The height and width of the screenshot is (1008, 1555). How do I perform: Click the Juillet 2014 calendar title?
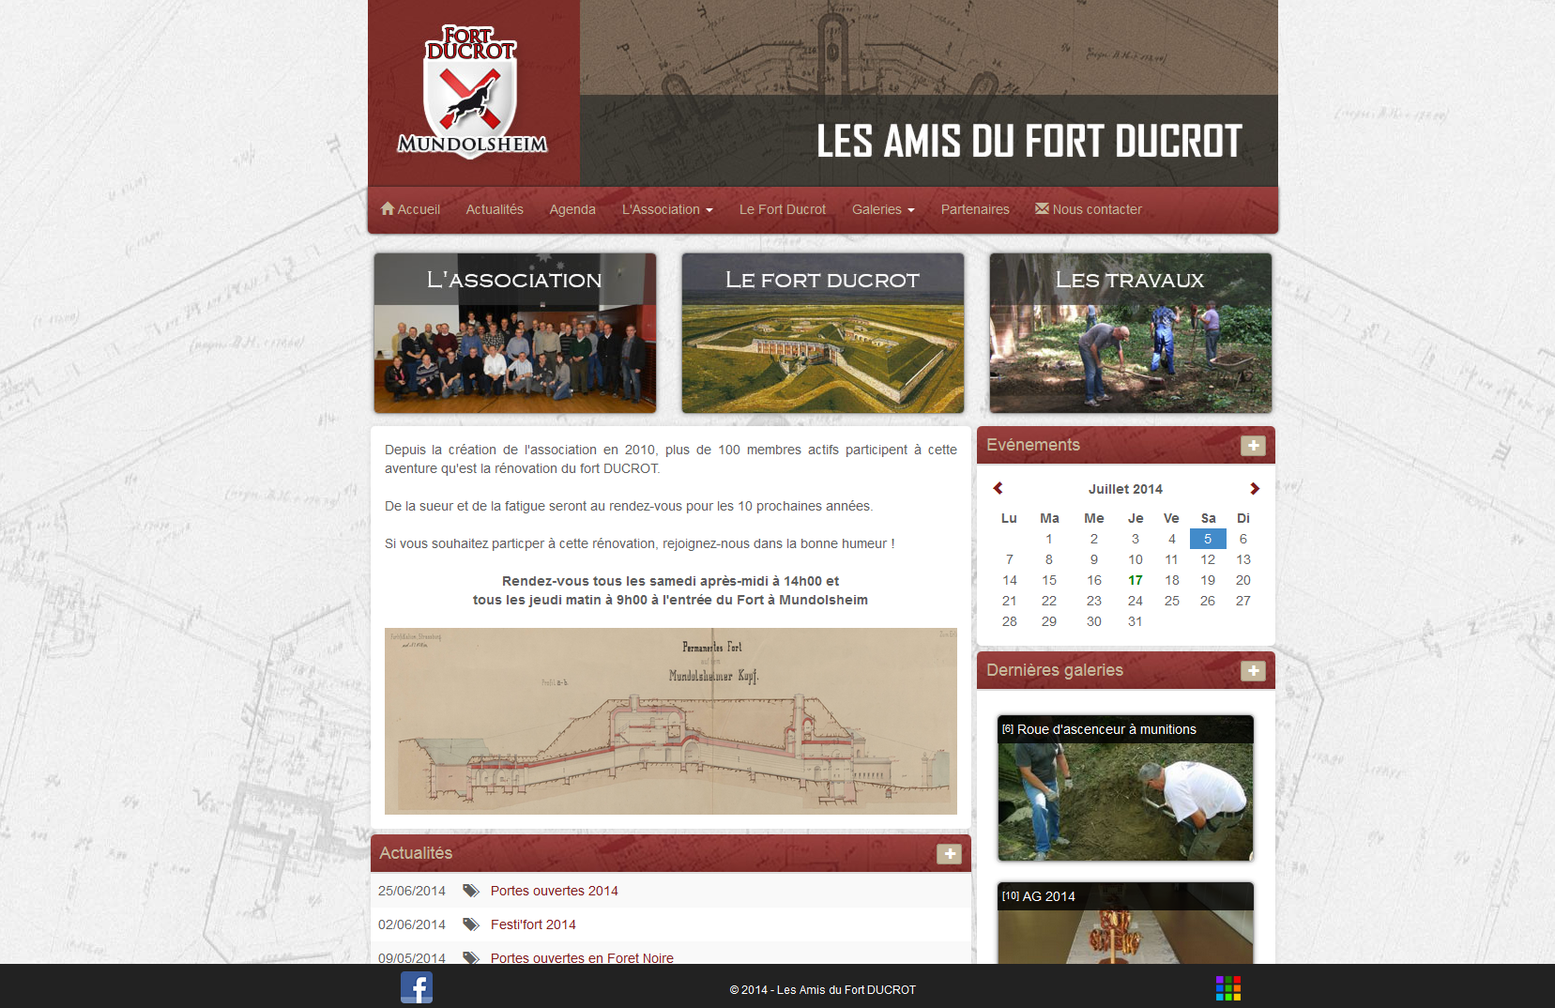tap(1125, 489)
